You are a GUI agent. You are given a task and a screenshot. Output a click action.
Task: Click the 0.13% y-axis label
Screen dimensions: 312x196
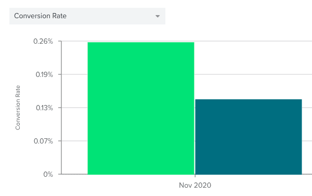44,108
